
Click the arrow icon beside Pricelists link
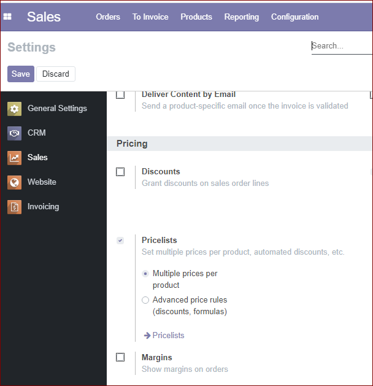coord(147,335)
